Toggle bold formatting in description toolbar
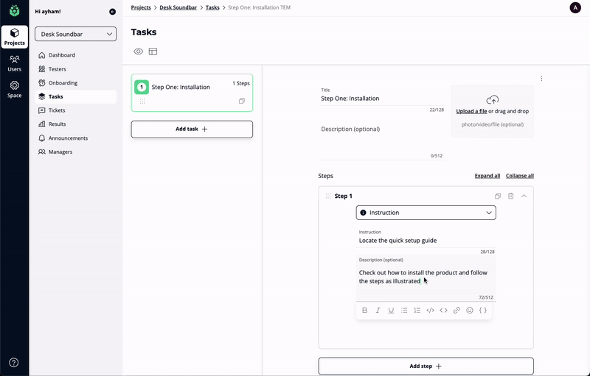Screen dimensions: 590x376 (x=364, y=311)
